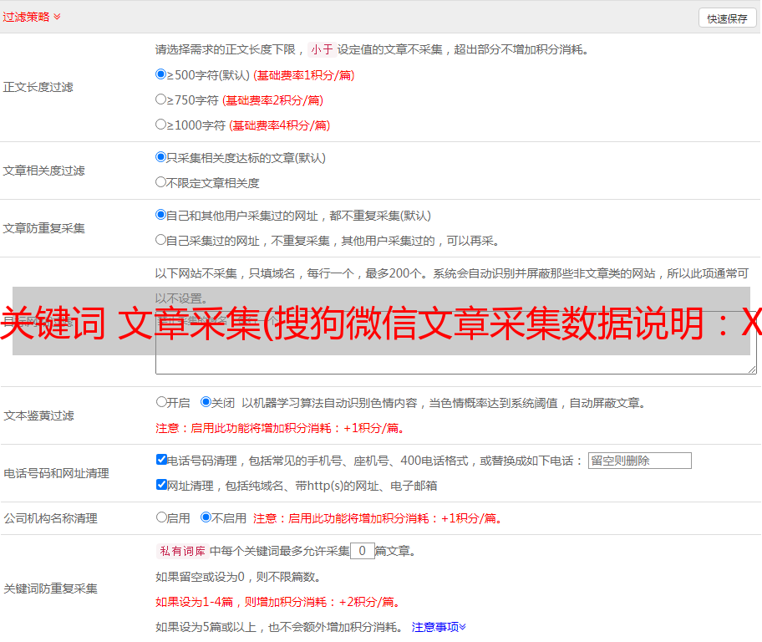
Task: Enable 公司机构名称清理 with 启用
Action: (x=161, y=517)
